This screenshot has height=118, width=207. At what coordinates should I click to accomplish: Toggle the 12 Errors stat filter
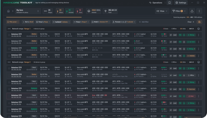click(x=79, y=11)
